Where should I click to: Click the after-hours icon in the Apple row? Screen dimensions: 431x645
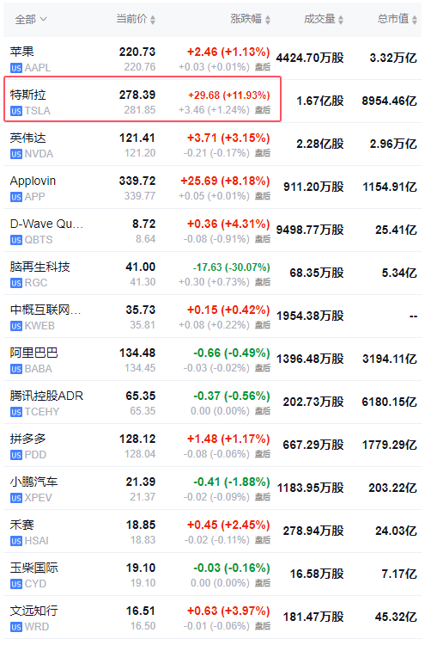pos(263,67)
